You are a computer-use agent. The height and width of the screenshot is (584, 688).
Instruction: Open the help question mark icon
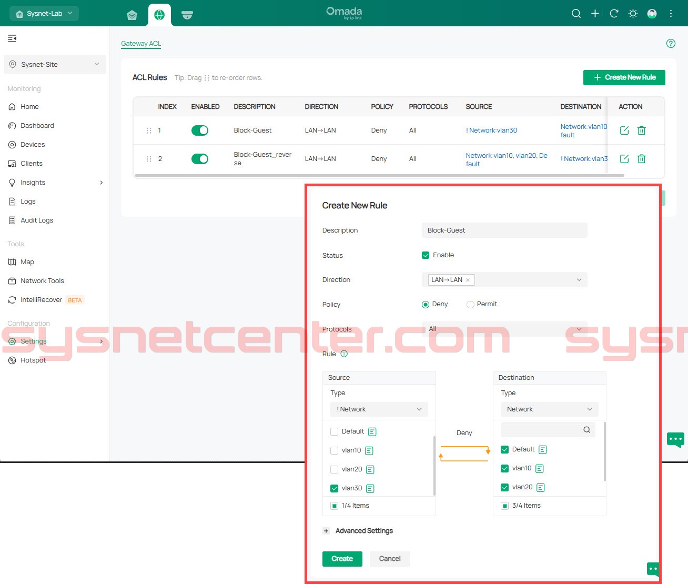click(x=671, y=44)
